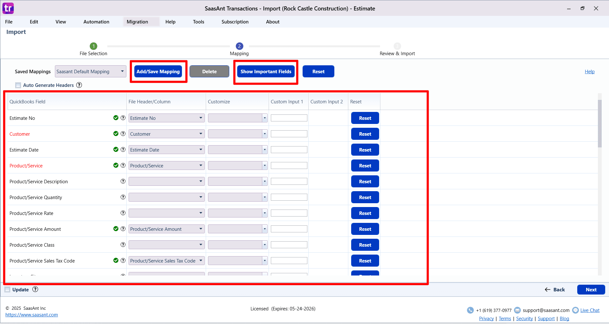Click help icon in Estimate No row
The height and width of the screenshot is (324, 609).
(x=123, y=118)
